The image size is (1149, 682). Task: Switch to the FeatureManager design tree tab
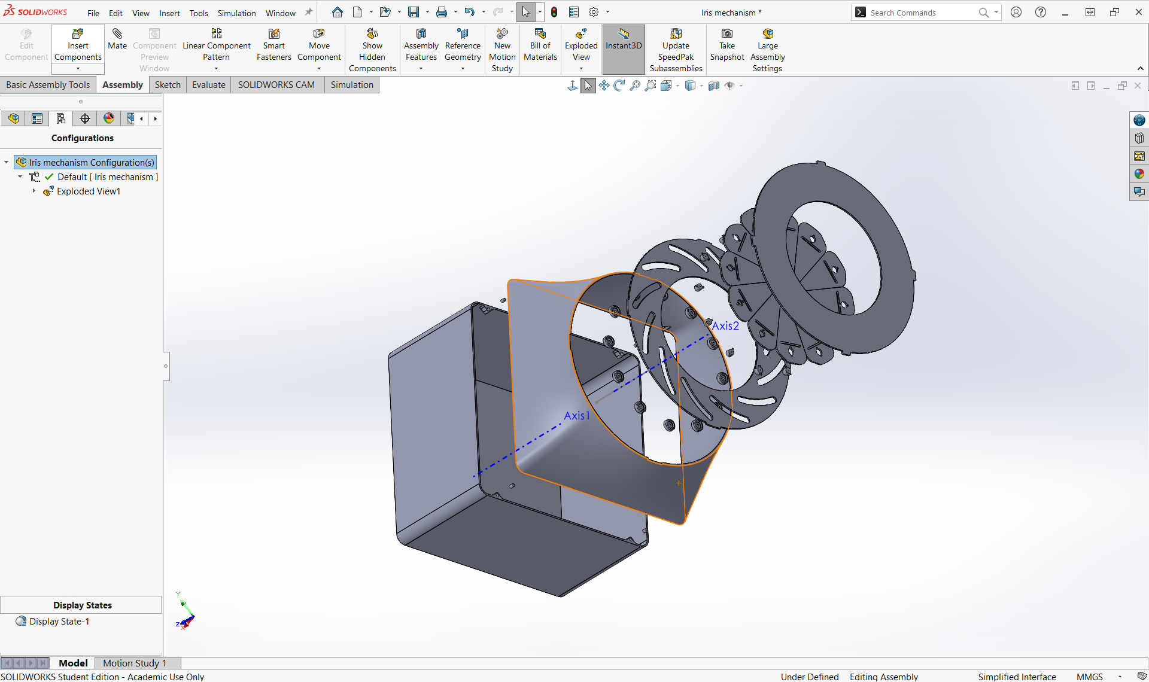click(13, 118)
